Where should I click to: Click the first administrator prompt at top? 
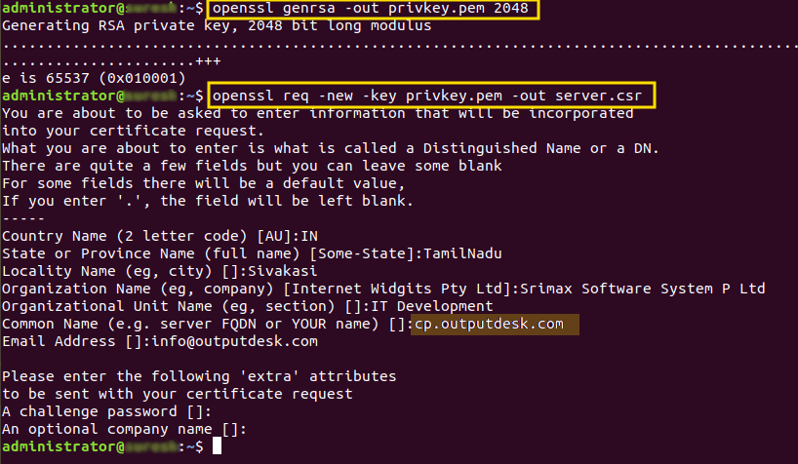tap(102, 8)
